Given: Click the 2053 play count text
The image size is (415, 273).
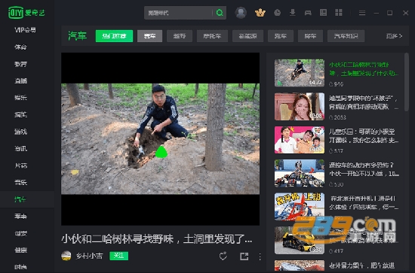Looking at the screenshot, I should (x=340, y=117).
